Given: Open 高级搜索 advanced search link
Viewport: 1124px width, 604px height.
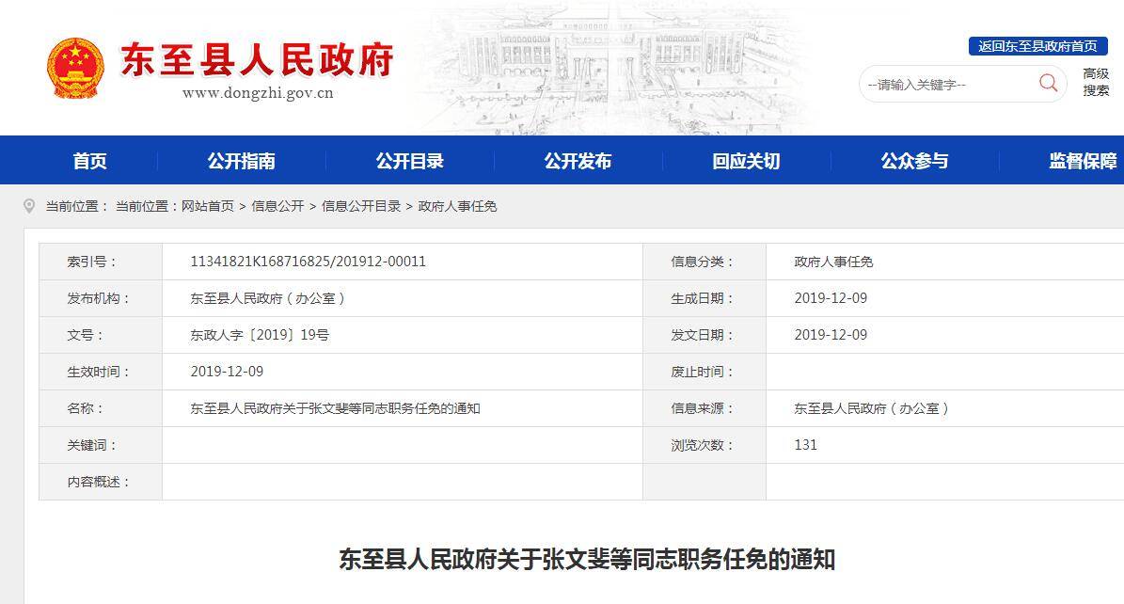Looking at the screenshot, I should coord(1096,82).
